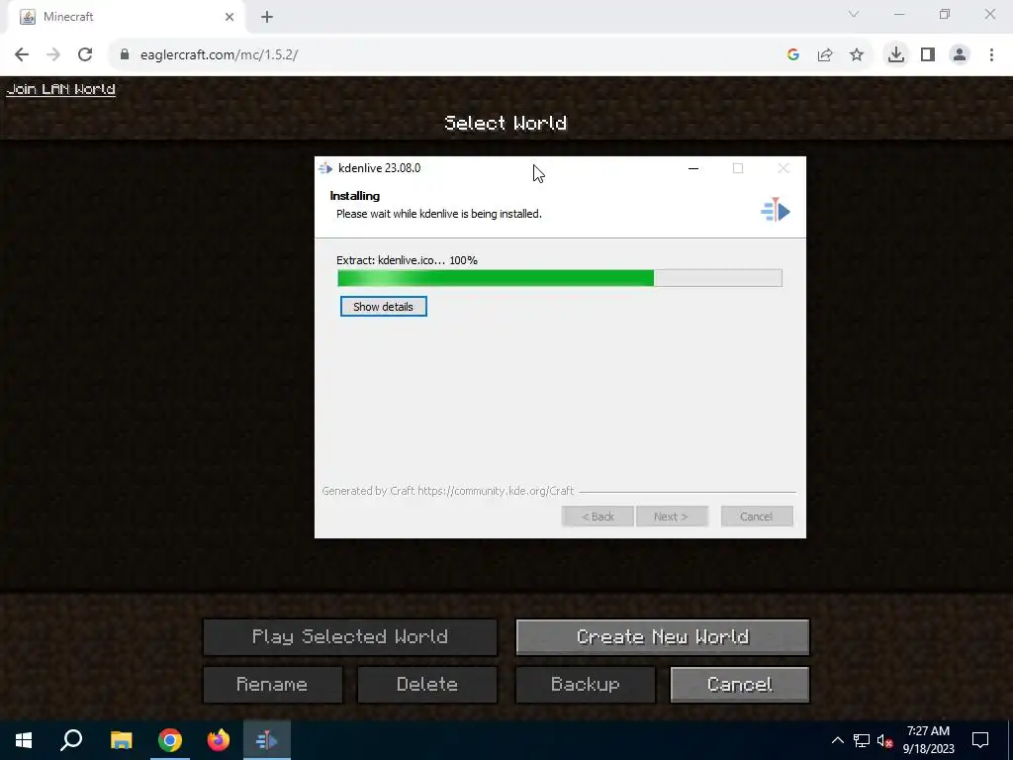Viewport: 1013px width, 760px height.
Task: Select kdenlive installer taskbar icon
Action: (267, 740)
